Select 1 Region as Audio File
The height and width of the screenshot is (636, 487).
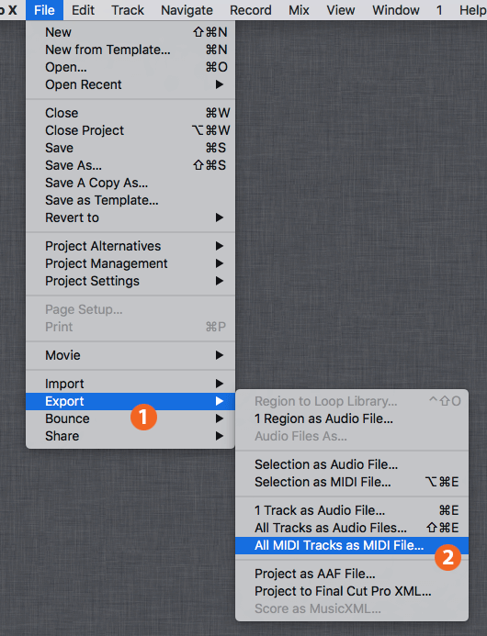pos(352,418)
